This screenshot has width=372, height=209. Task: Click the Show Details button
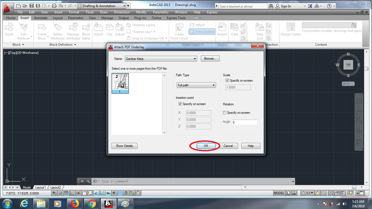pyautogui.click(x=124, y=146)
